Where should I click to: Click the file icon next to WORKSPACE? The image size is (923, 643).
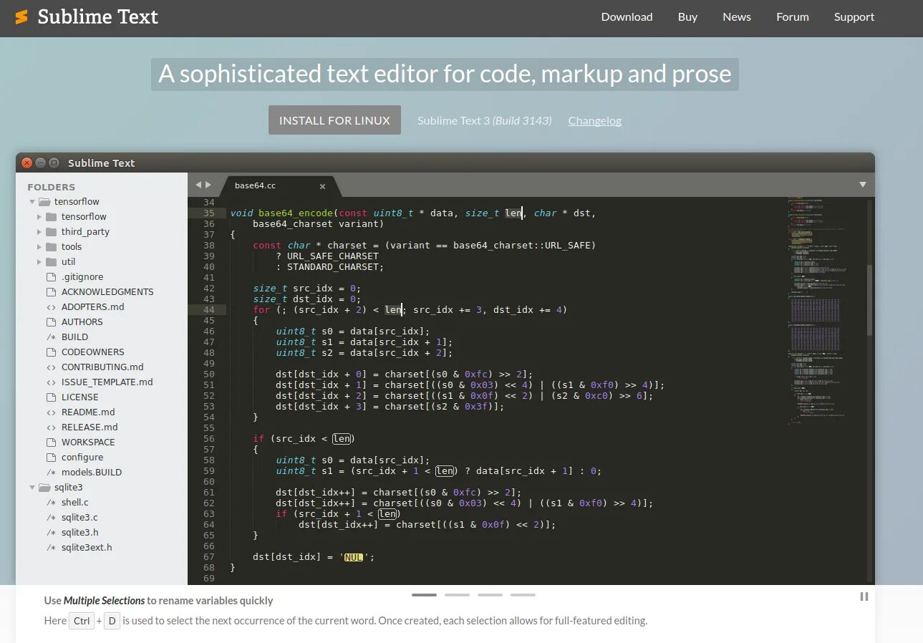pos(51,443)
